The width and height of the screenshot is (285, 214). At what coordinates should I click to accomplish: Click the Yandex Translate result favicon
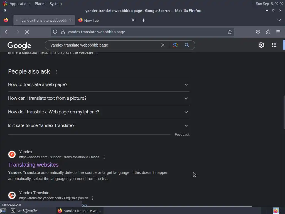click(x=12, y=195)
